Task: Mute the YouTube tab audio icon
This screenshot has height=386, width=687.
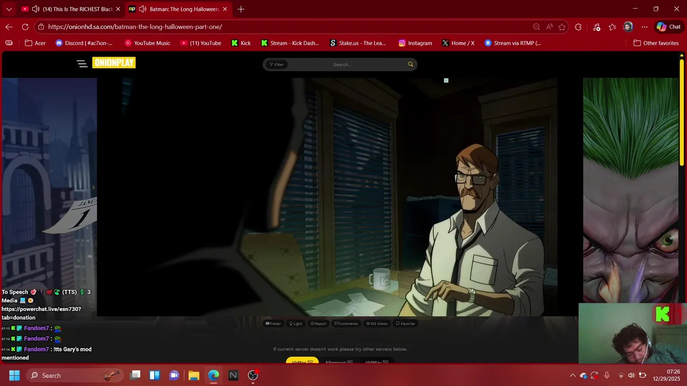Action: click(36, 9)
